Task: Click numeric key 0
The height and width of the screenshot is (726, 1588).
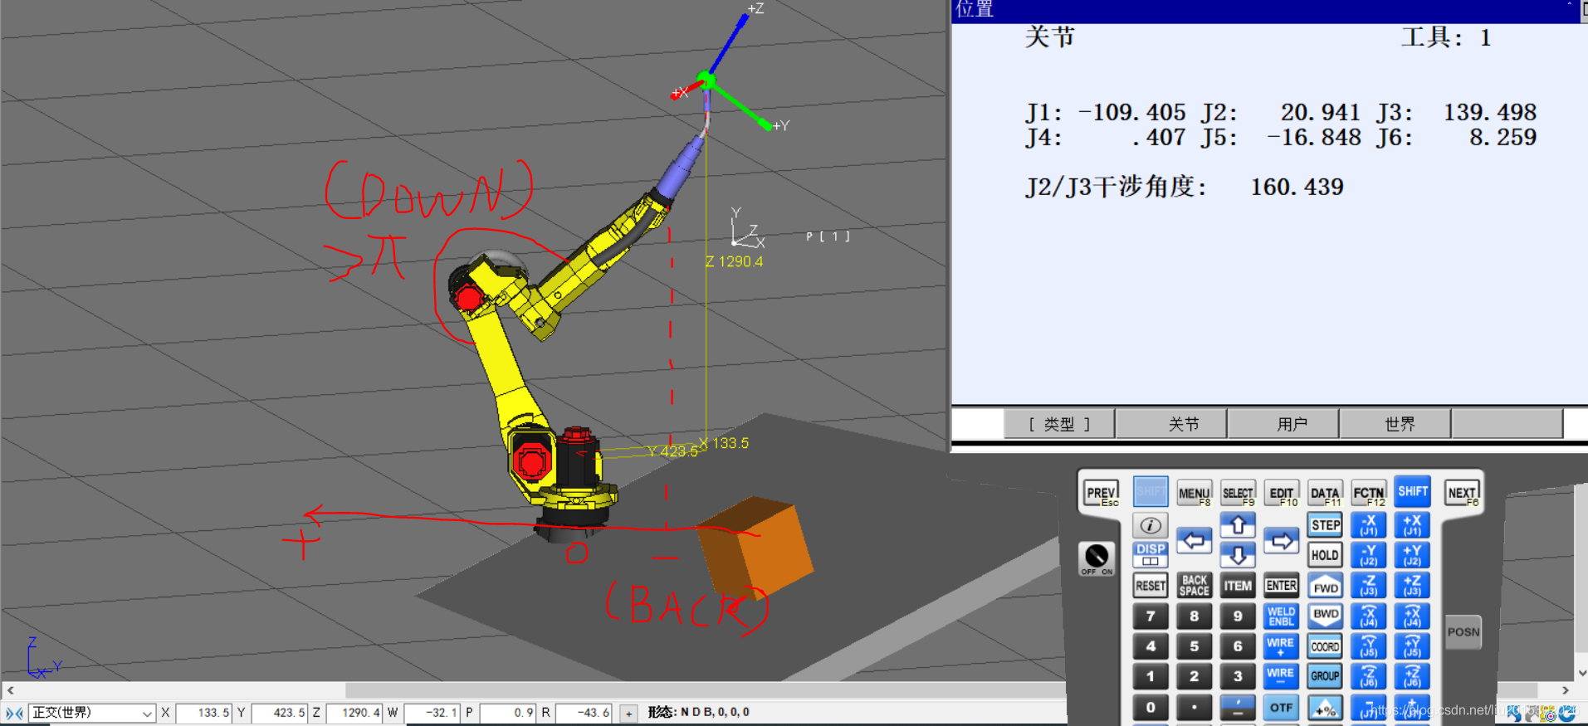Action: pyautogui.click(x=1151, y=707)
